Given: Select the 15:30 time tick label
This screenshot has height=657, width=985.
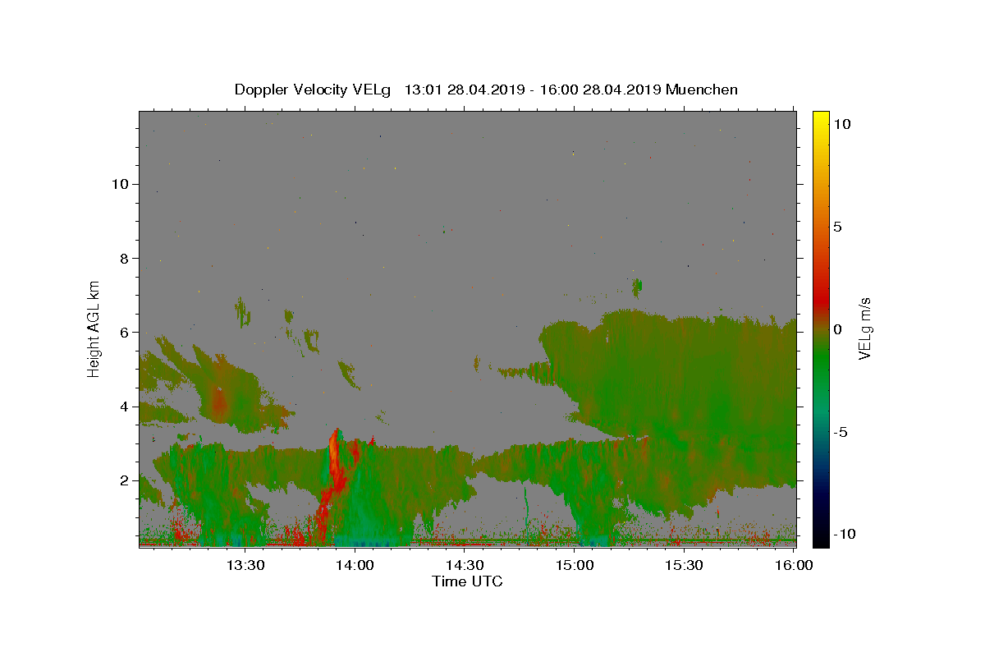Looking at the screenshot, I should tap(684, 565).
